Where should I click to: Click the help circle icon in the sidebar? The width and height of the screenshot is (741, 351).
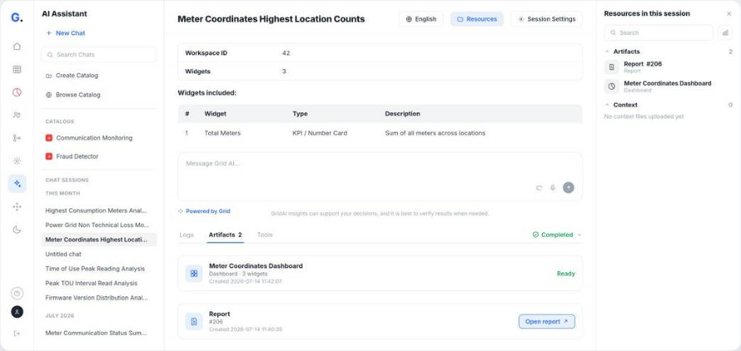pyautogui.click(x=17, y=294)
